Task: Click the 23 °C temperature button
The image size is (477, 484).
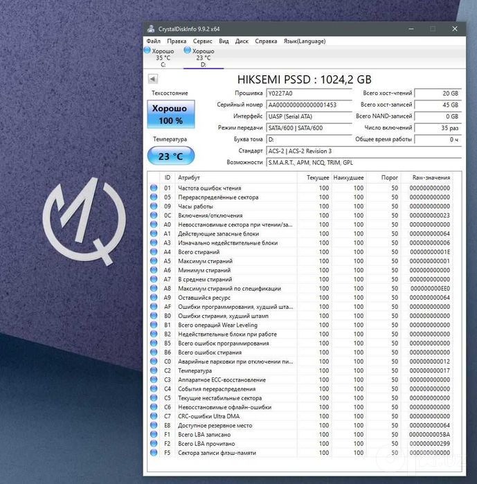Action: (171, 156)
